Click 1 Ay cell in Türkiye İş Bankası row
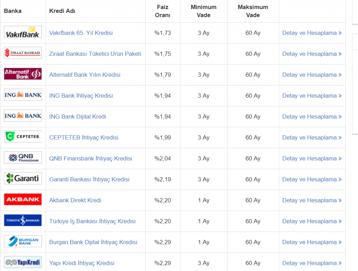 tap(204, 221)
